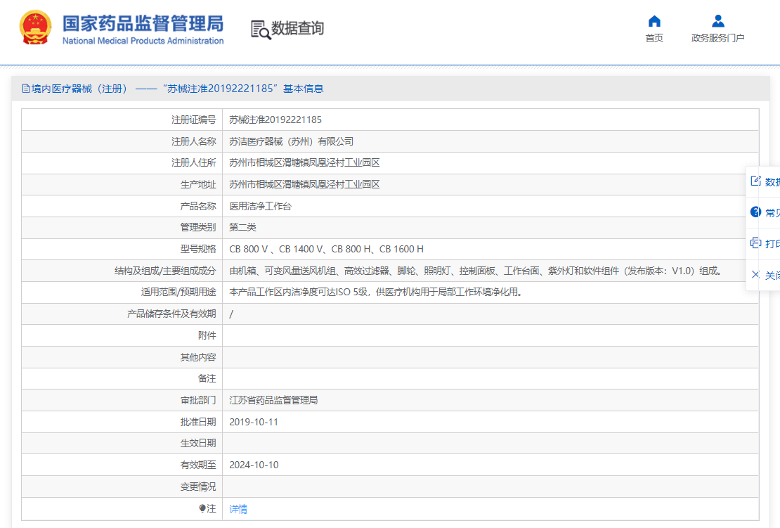Click the X close icon in side panel
Screen dimensions: 780x528
(x=755, y=274)
